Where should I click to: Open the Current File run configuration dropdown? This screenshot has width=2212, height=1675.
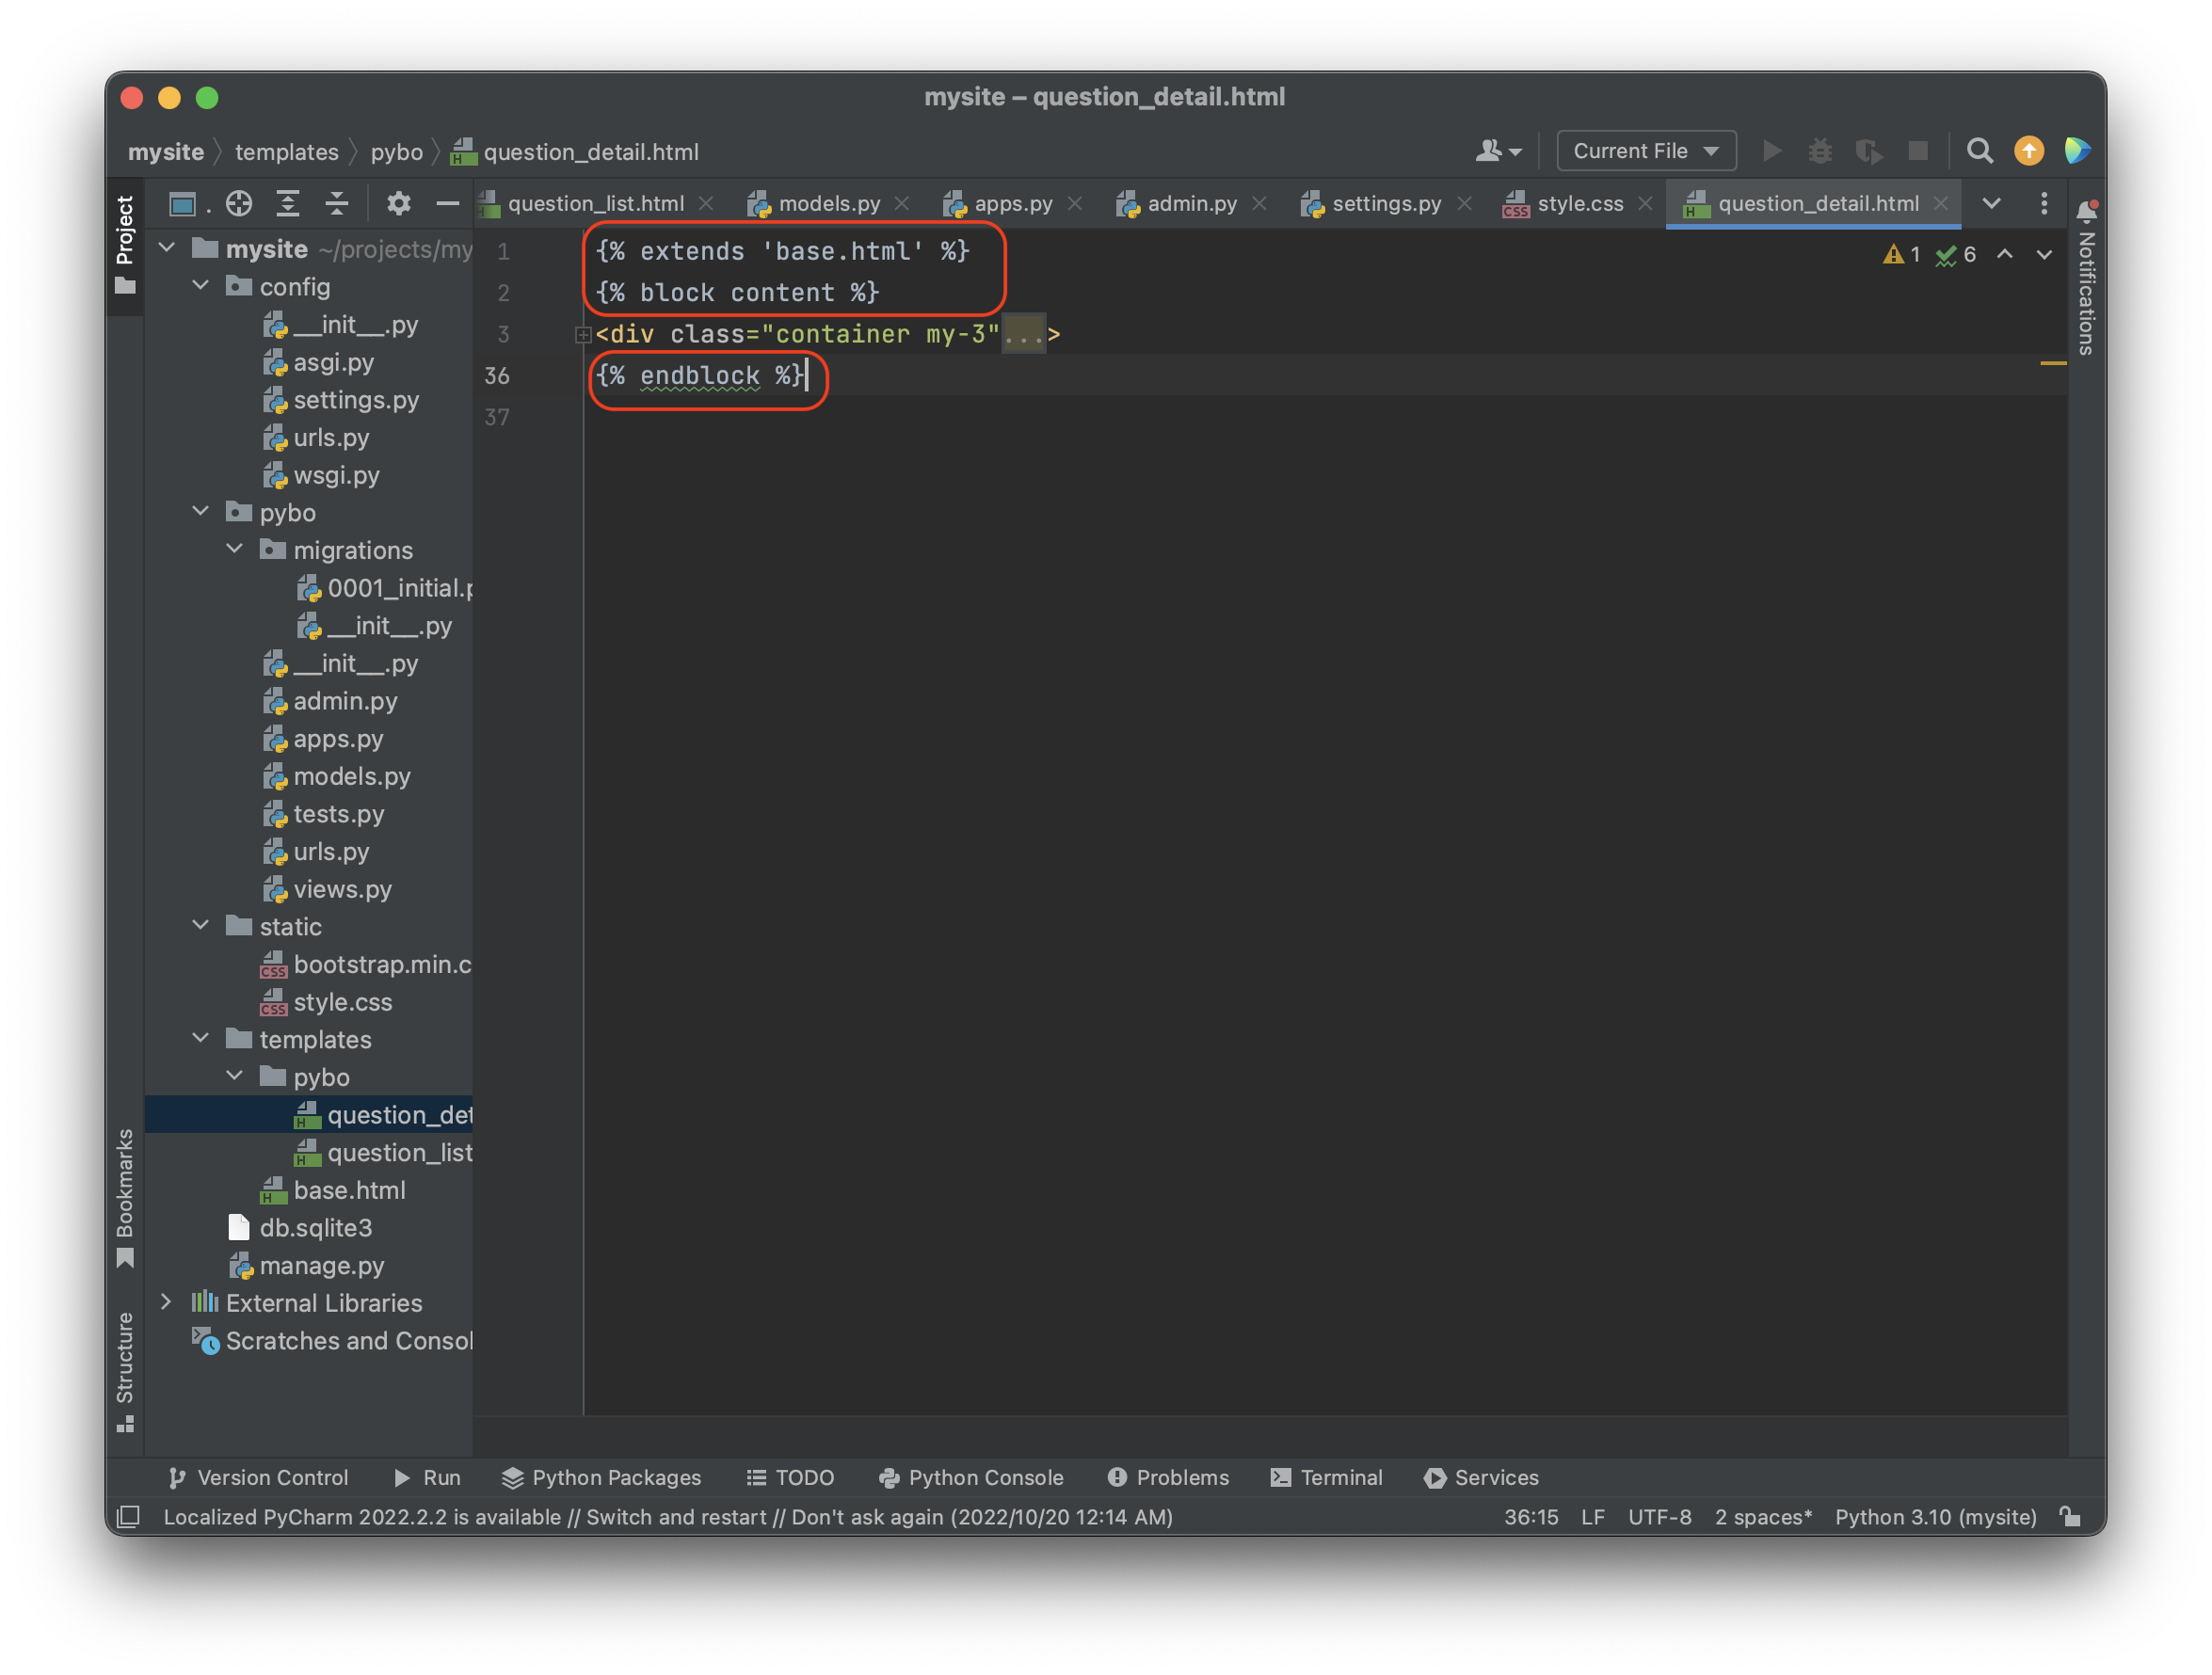pos(1645,151)
